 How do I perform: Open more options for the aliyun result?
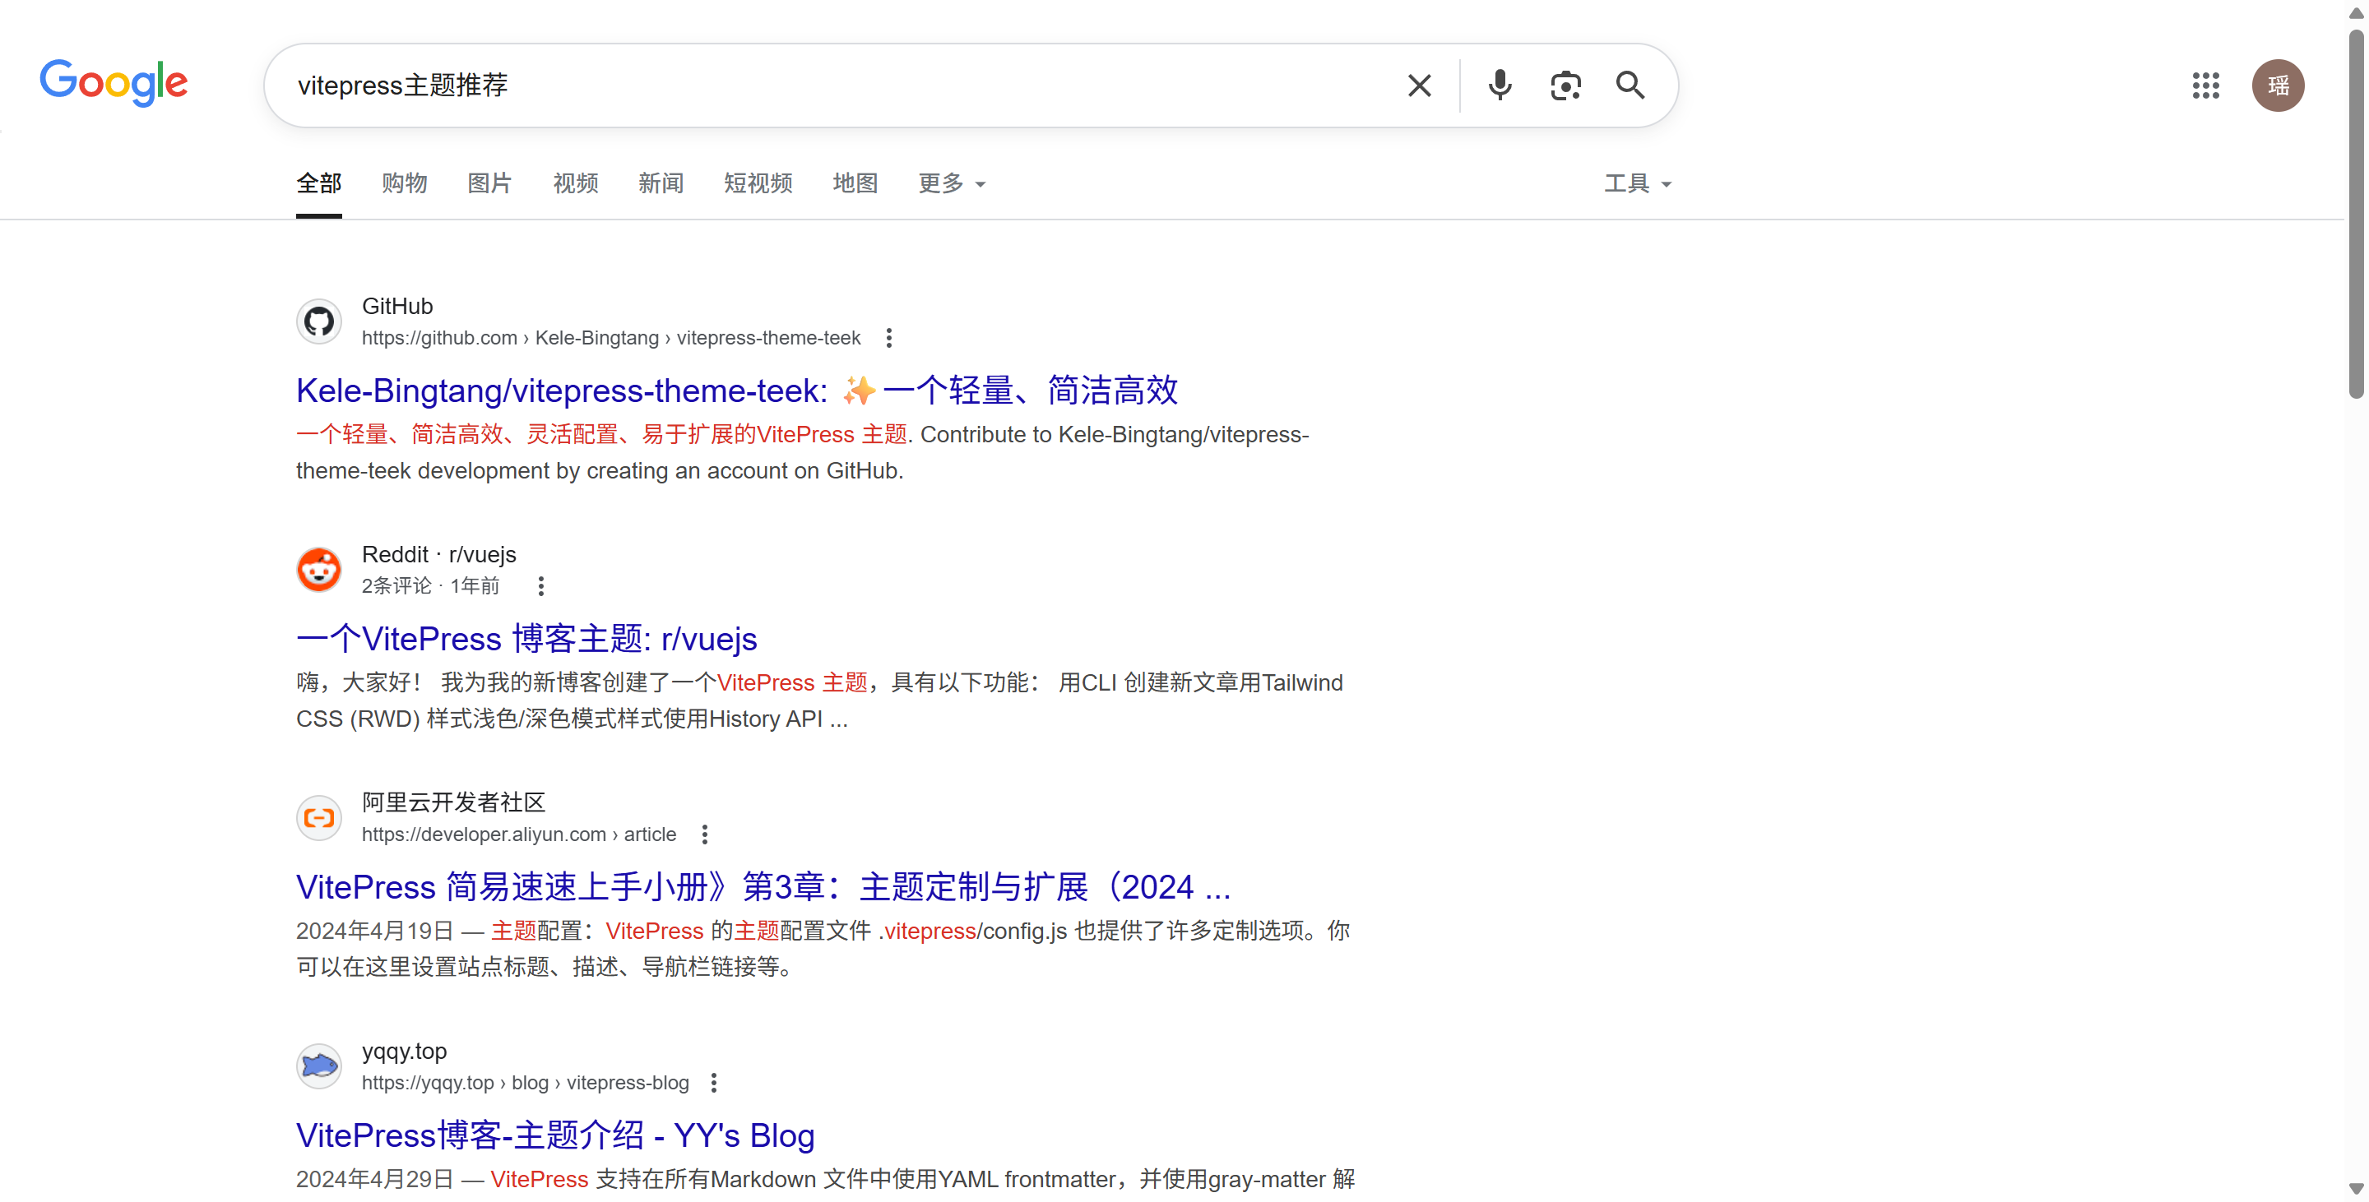(x=704, y=834)
